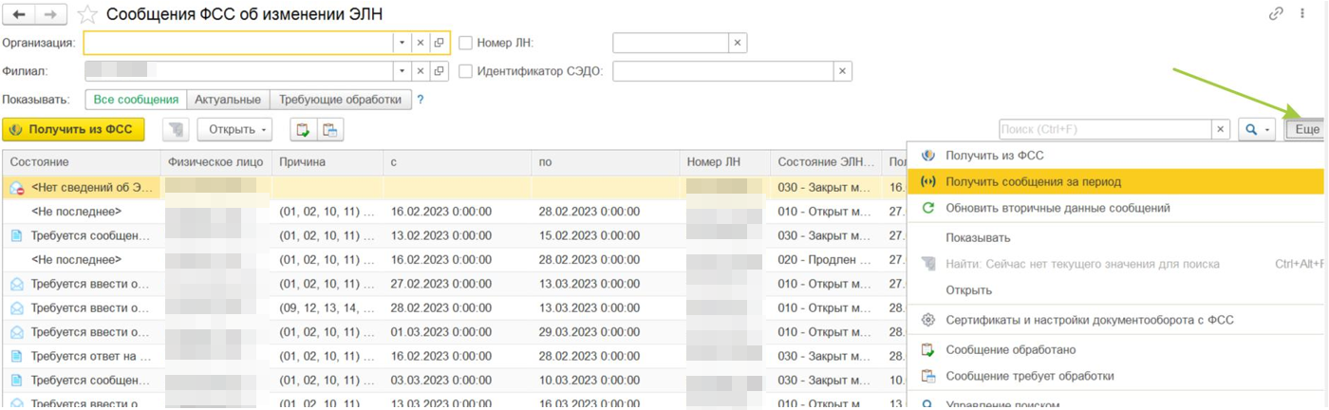Expand the Организация dropdown list

point(402,43)
